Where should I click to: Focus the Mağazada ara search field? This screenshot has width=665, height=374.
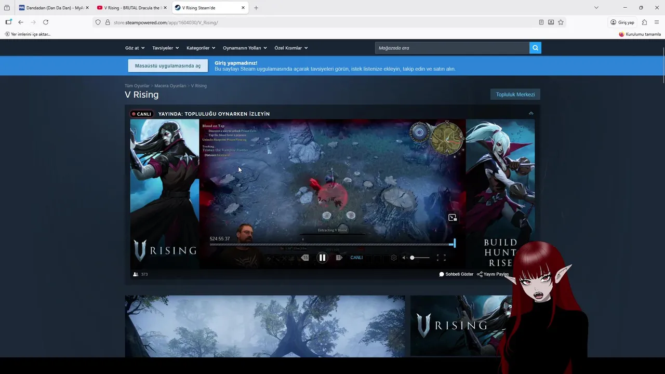pyautogui.click(x=451, y=48)
